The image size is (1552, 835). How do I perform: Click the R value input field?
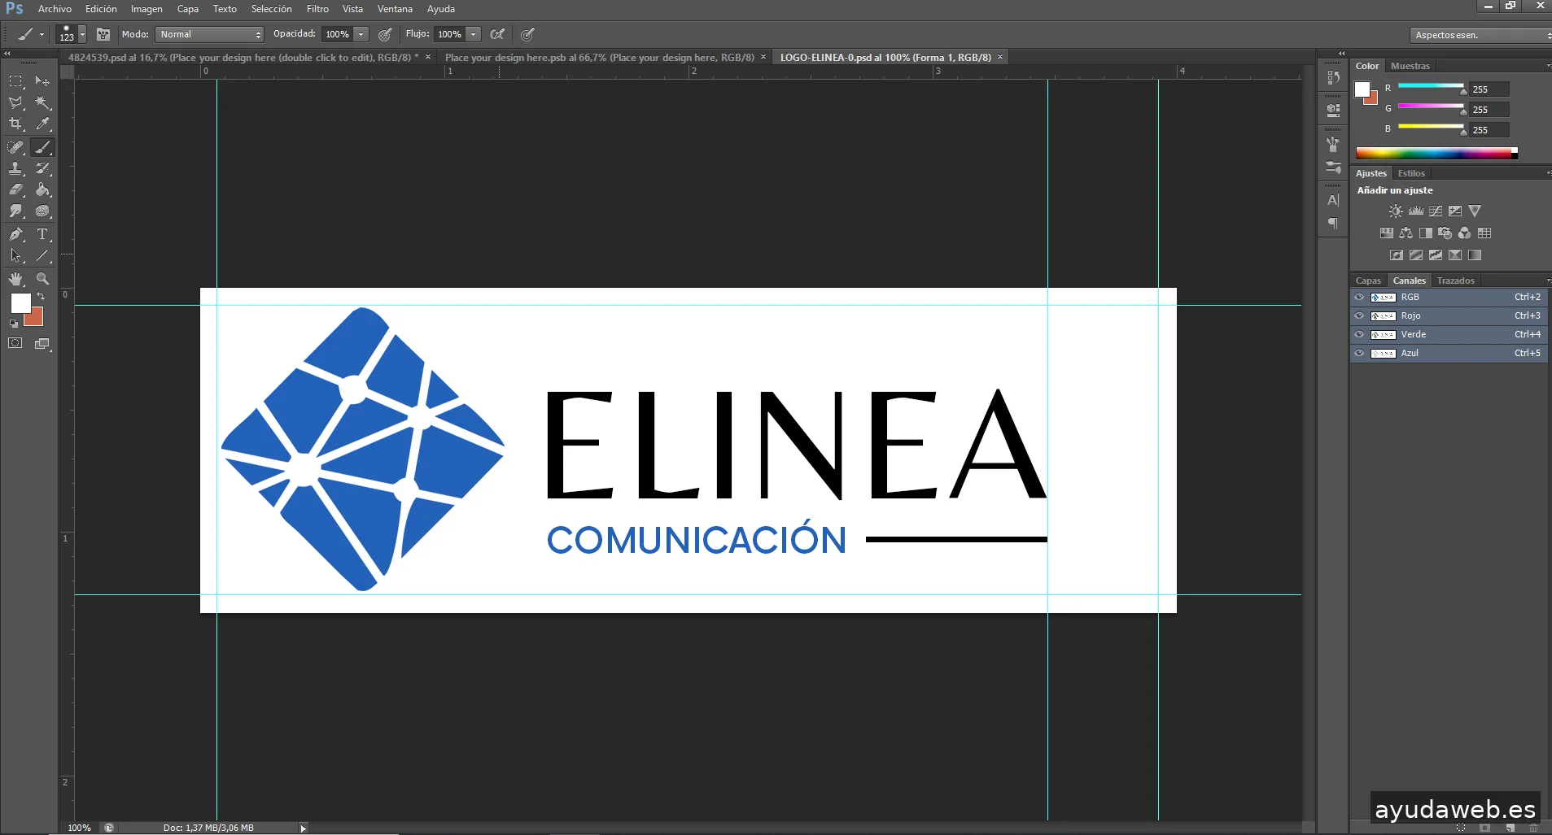tap(1489, 89)
